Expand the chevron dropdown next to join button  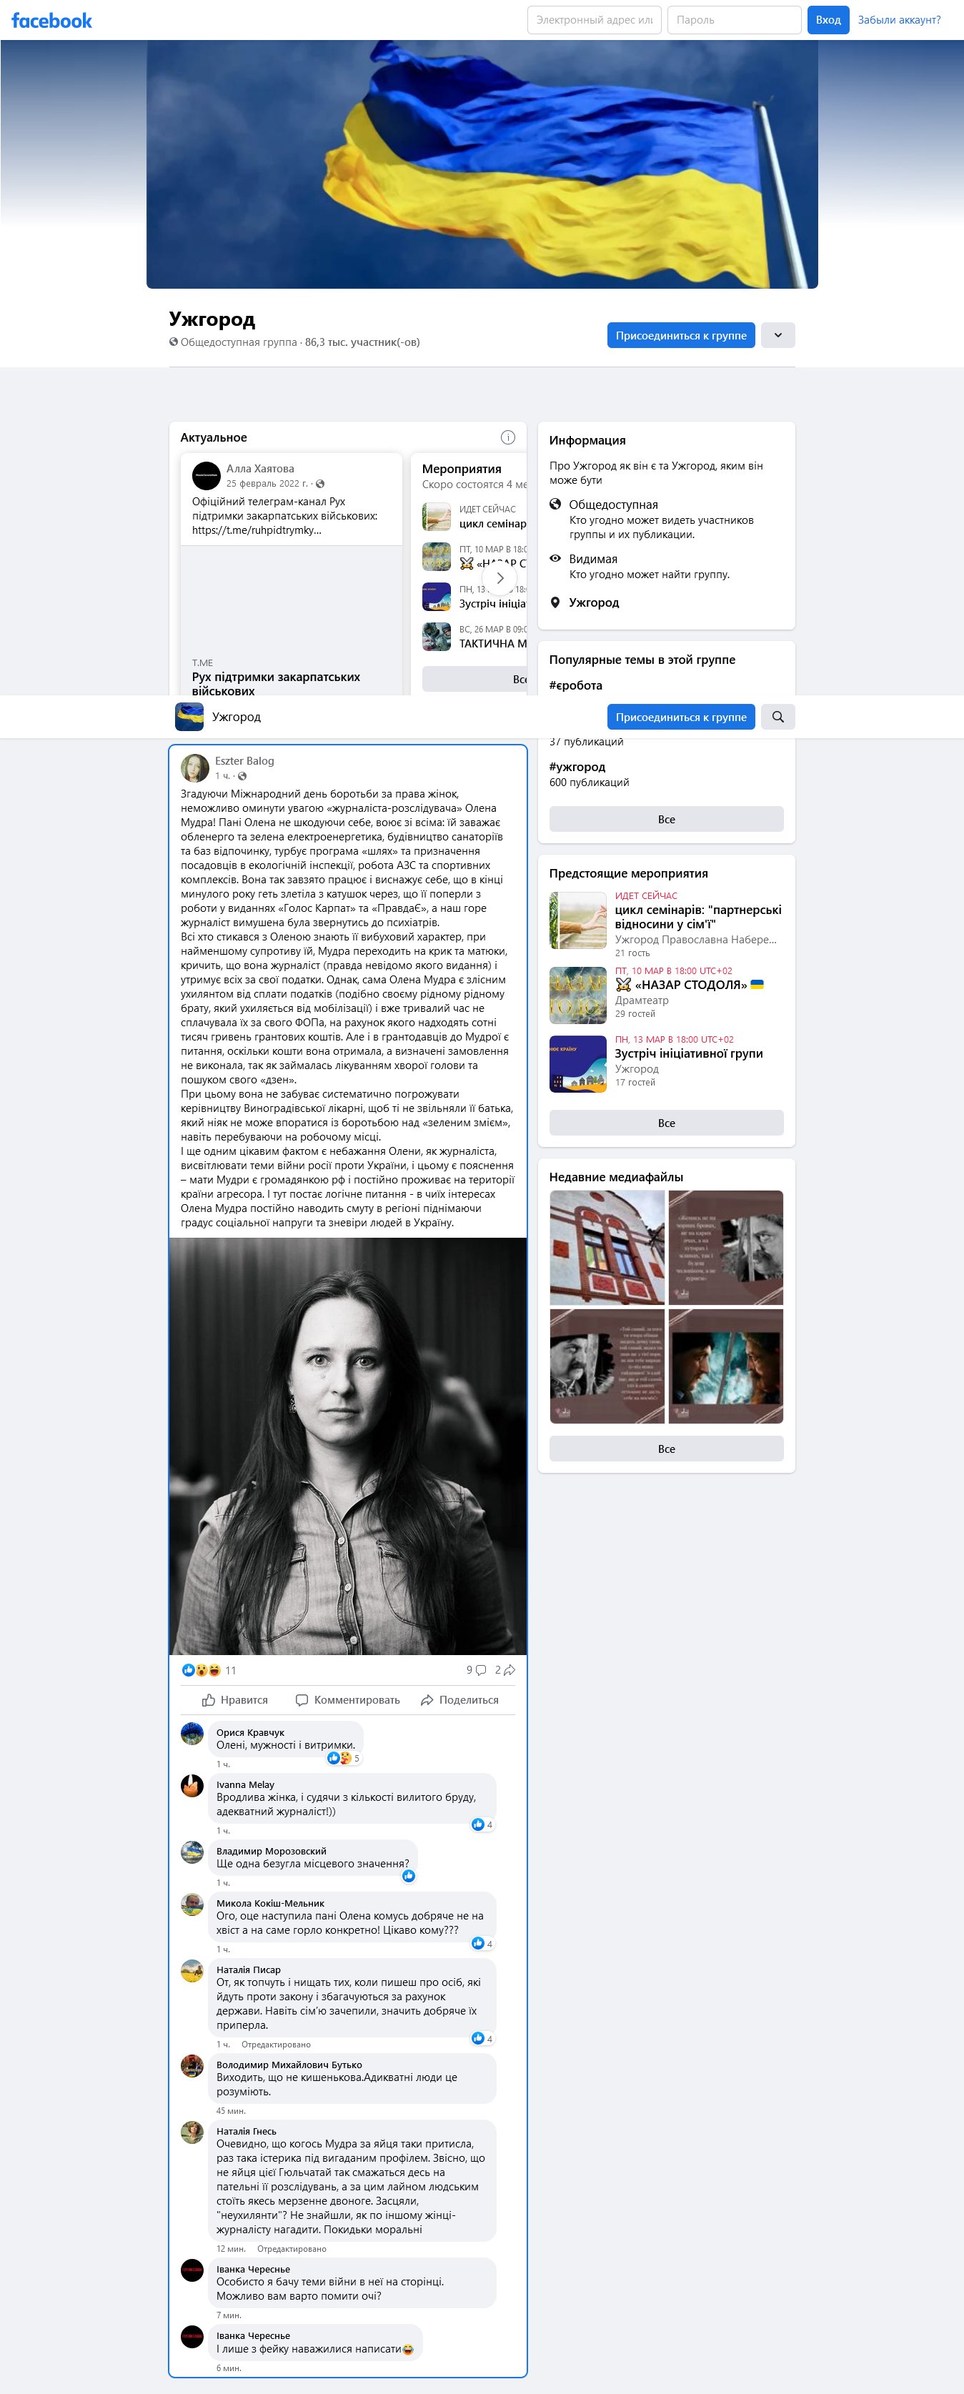pos(778,335)
